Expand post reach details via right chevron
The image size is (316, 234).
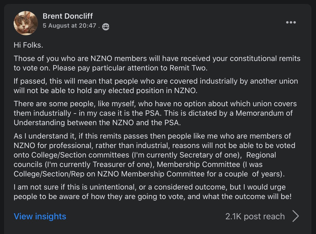[296, 216]
